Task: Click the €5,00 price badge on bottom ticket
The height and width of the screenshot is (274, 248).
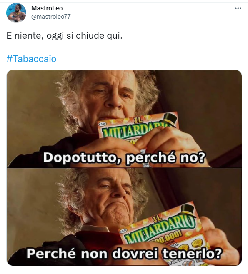Action: [123, 231]
